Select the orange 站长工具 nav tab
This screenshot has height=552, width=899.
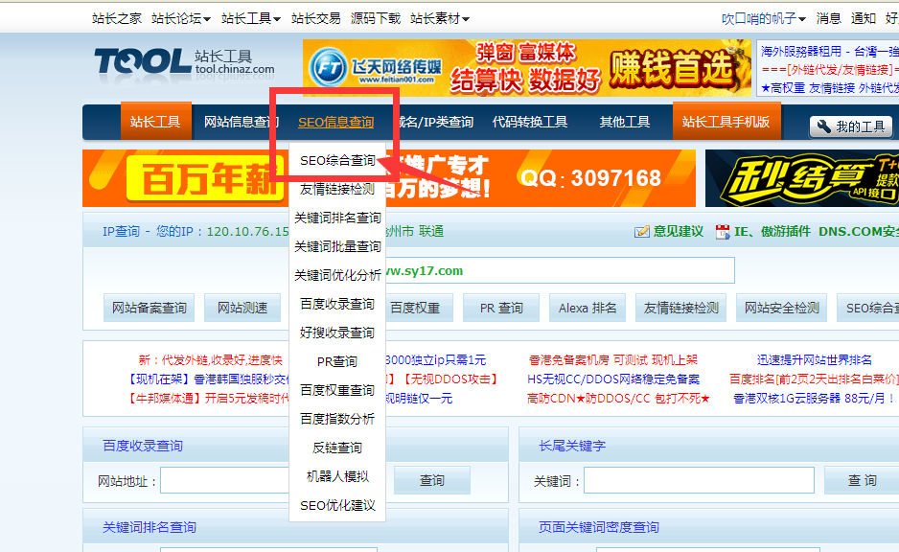(155, 122)
